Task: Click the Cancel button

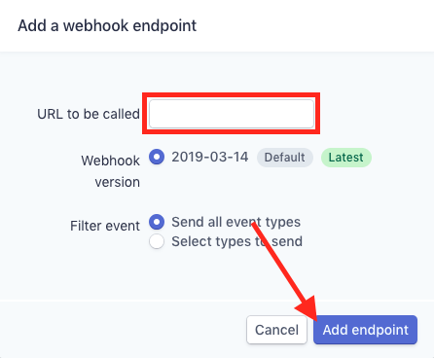Action: [x=276, y=330]
